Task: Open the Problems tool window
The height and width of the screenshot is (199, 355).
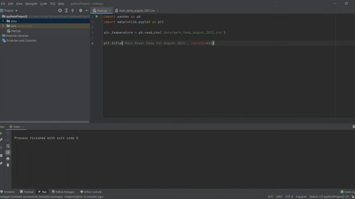Action: pos(8,192)
